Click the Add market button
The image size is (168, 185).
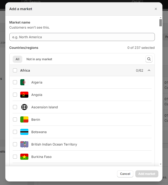[147, 174]
